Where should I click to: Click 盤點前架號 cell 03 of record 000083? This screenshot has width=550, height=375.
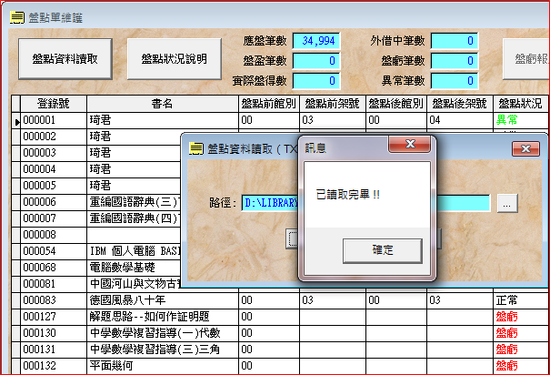coord(333,300)
